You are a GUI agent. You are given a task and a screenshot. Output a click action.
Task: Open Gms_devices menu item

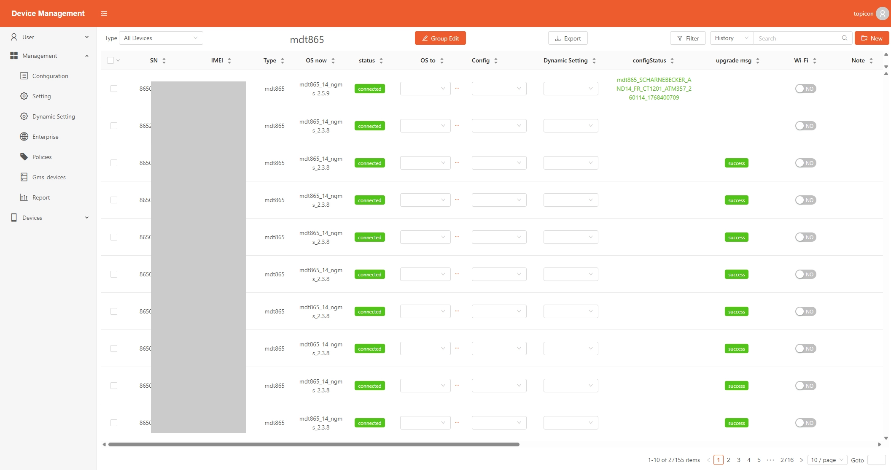point(49,177)
